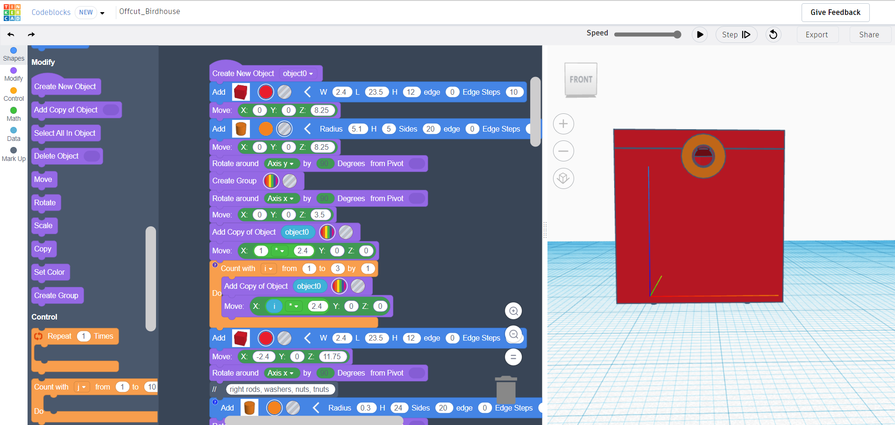
Task: Click the Offcut_Birdhouse project title field
Action: point(149,11)
